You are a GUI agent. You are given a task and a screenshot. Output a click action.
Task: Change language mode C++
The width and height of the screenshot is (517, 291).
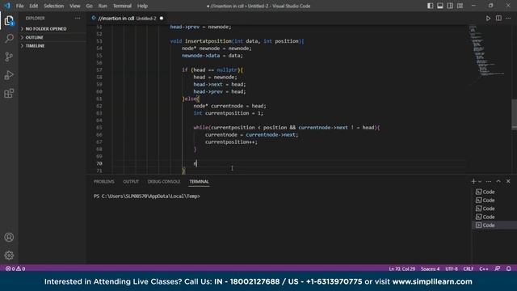[x=484, y=268]
